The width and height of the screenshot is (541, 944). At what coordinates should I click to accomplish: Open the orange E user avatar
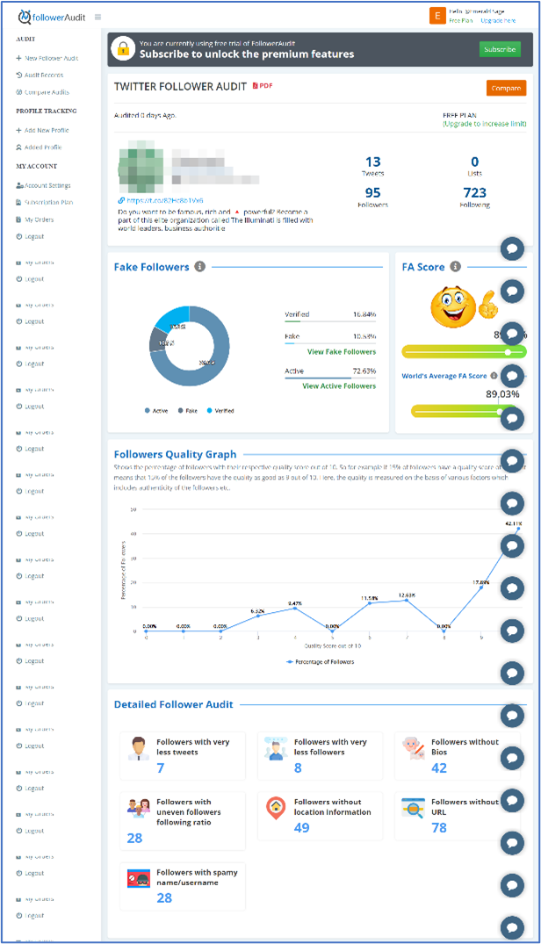437,16
